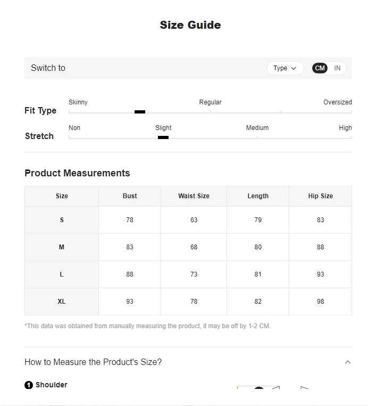Image resolution: width=368 pixels, height=406 pixels.
Task: Click the Hip Size column header
Action: [321, 196]
